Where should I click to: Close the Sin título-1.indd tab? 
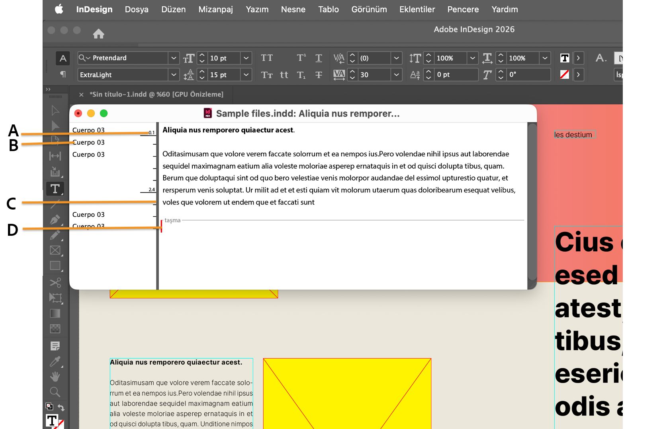pyautogui.click(x=81, y=95)
